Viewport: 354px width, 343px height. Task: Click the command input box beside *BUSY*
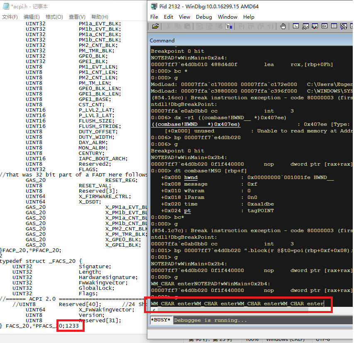tap(261, 320)
